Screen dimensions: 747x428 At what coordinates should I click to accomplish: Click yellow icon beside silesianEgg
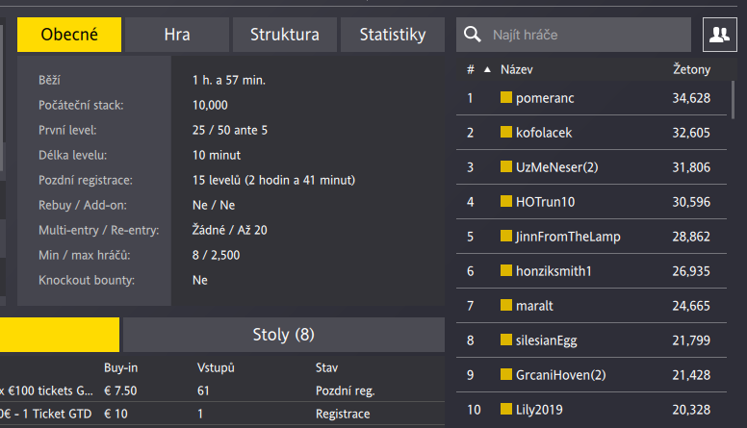[506, 340]
